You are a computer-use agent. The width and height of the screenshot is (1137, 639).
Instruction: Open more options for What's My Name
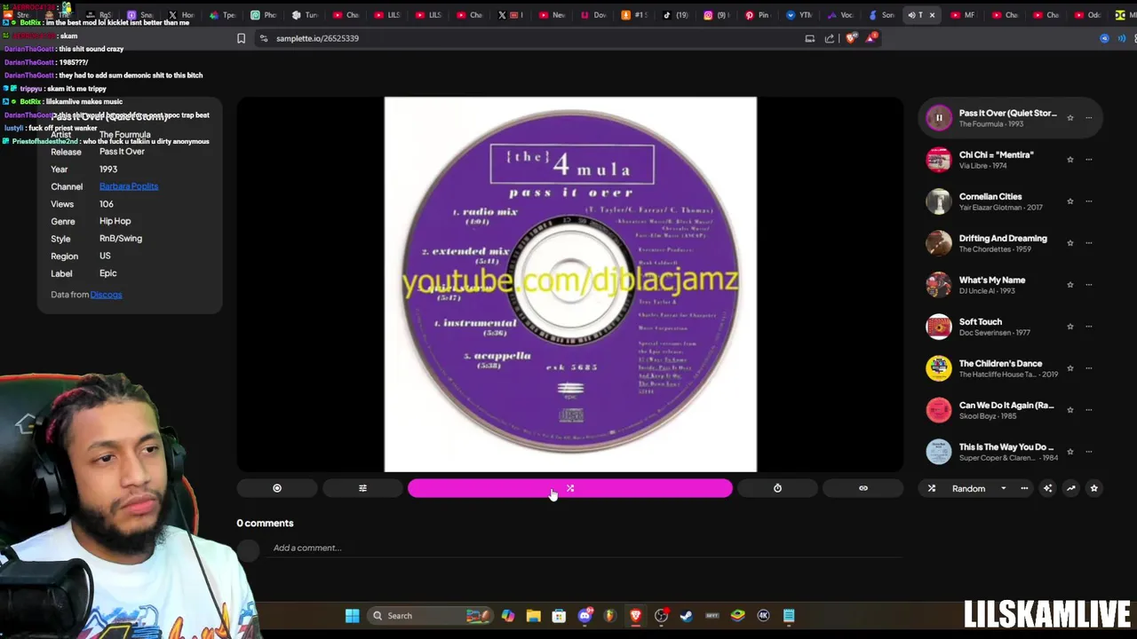(x=1089, y=285)
